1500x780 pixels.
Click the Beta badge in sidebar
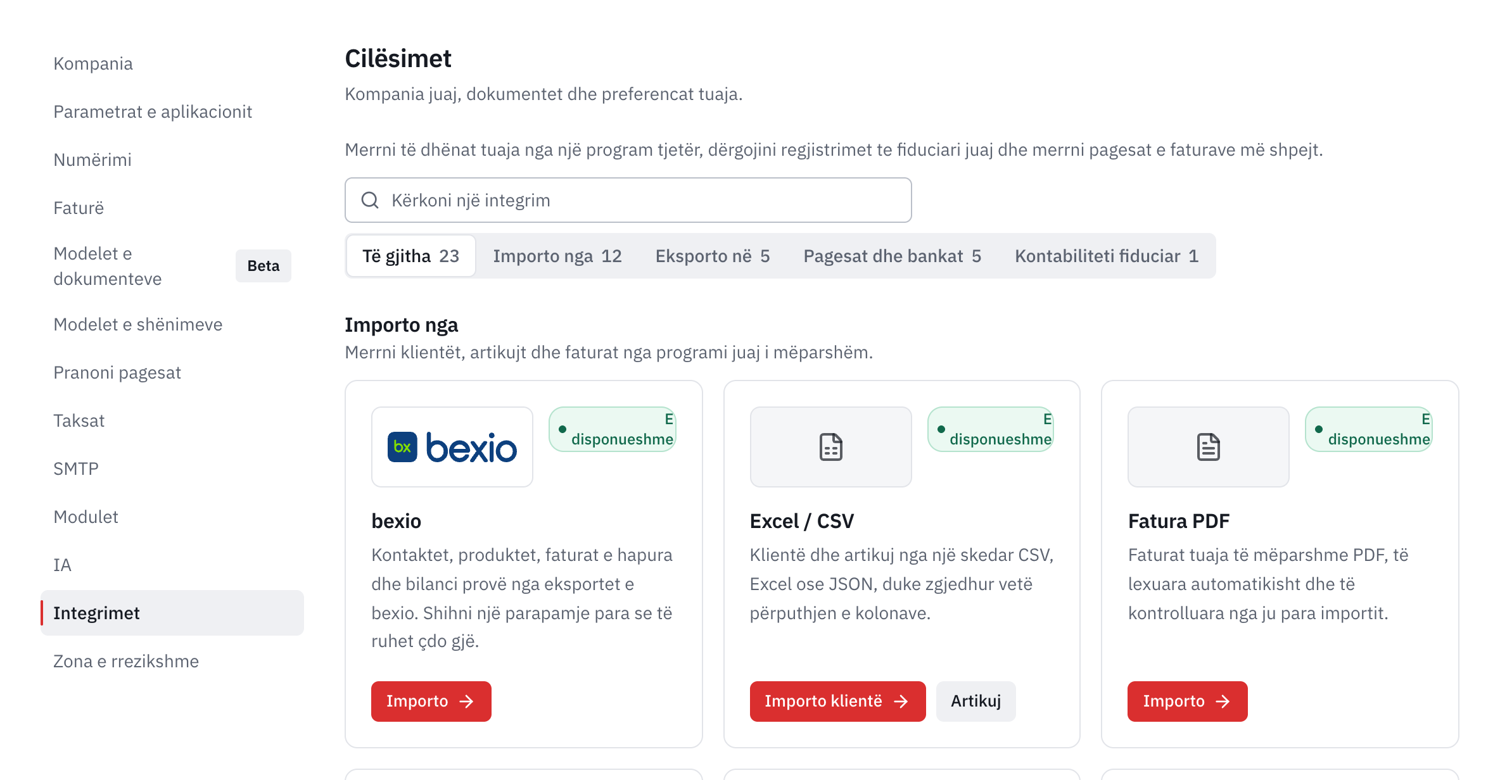pyautogui.click(x=264, y=266)
